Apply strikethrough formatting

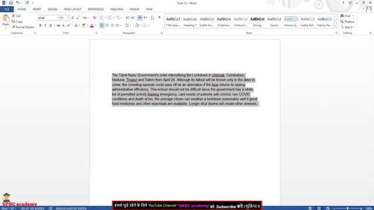(x=58, y=25)
